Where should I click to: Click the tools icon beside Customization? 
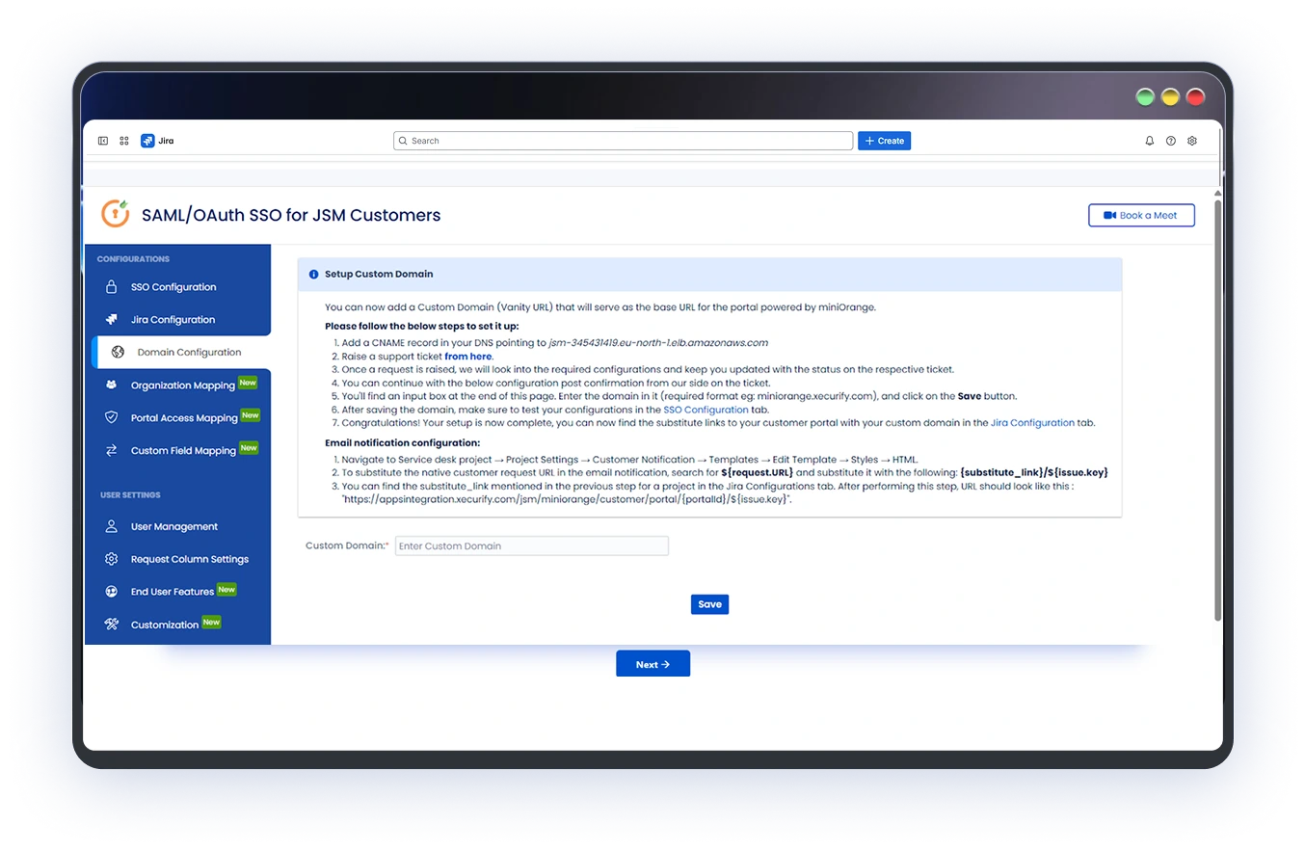tap(111, 624)
